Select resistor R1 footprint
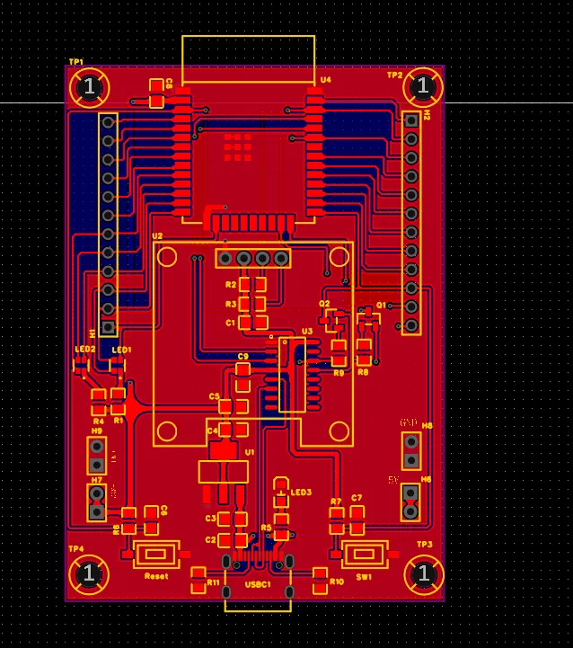This screenshot has width=573, height=648. [x=119, y=401]
